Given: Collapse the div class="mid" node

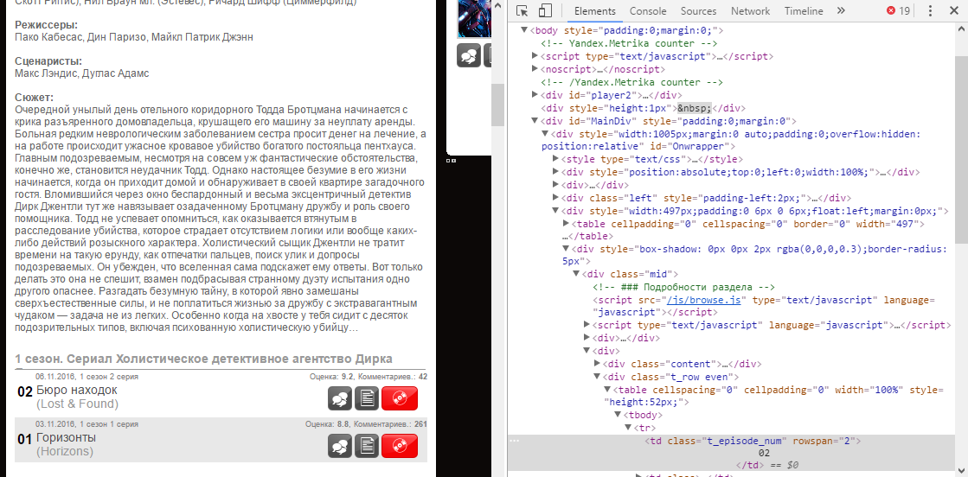Looking at the screenshot, I should point(577,274).
